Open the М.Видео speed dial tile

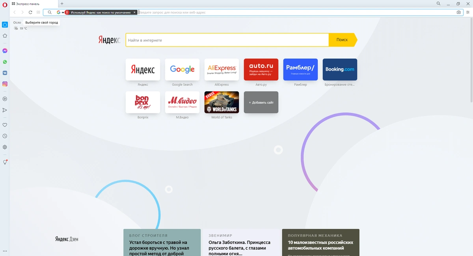[x=182, y=102]
